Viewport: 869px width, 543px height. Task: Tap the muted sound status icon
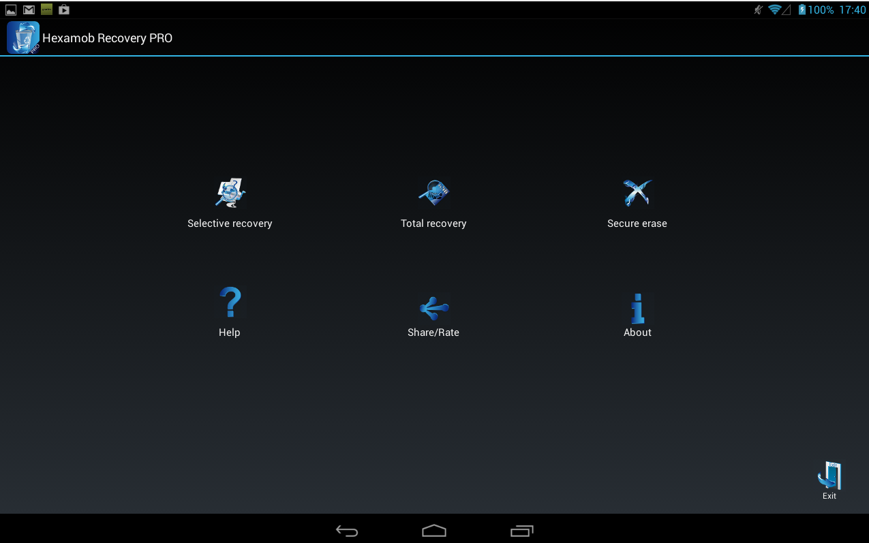tap(758, 10)
